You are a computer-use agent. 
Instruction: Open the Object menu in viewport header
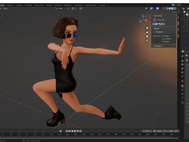pyautogui.click(x=6, y=9)
